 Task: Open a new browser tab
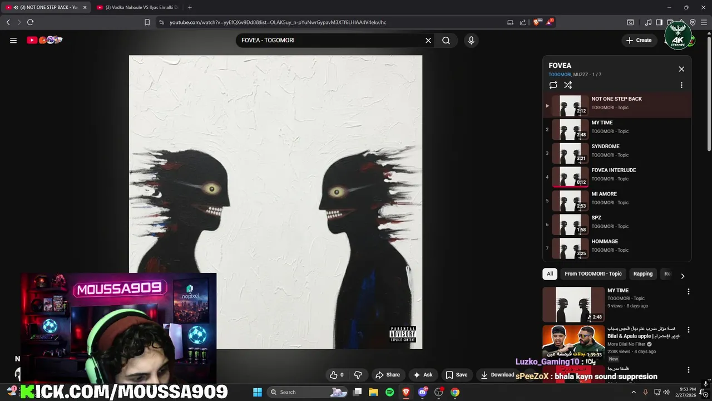[190, 7]
